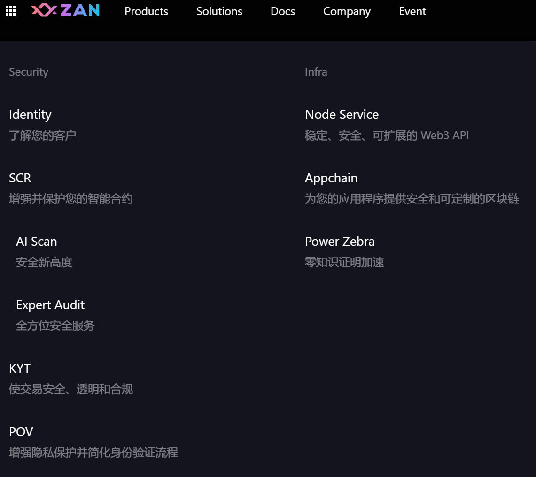Open the Company menu
Viewport: 536px width, 477px height.
click(347, 11)
